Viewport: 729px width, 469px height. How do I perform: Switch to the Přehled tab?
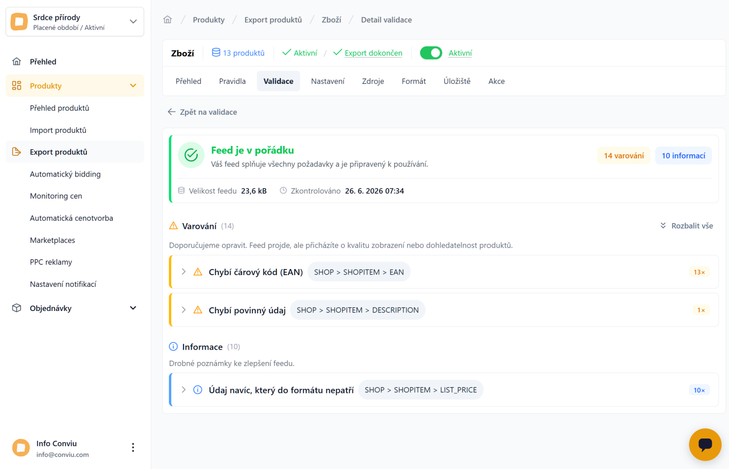[189, 81]
